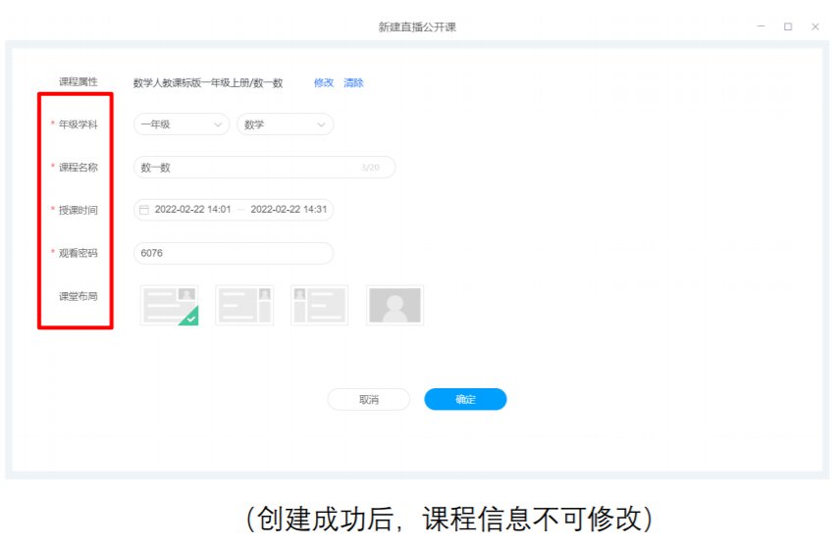Pick the third layout with video on left
The width and height of the screenshot is (839, 547).
[x=319, y=306]
